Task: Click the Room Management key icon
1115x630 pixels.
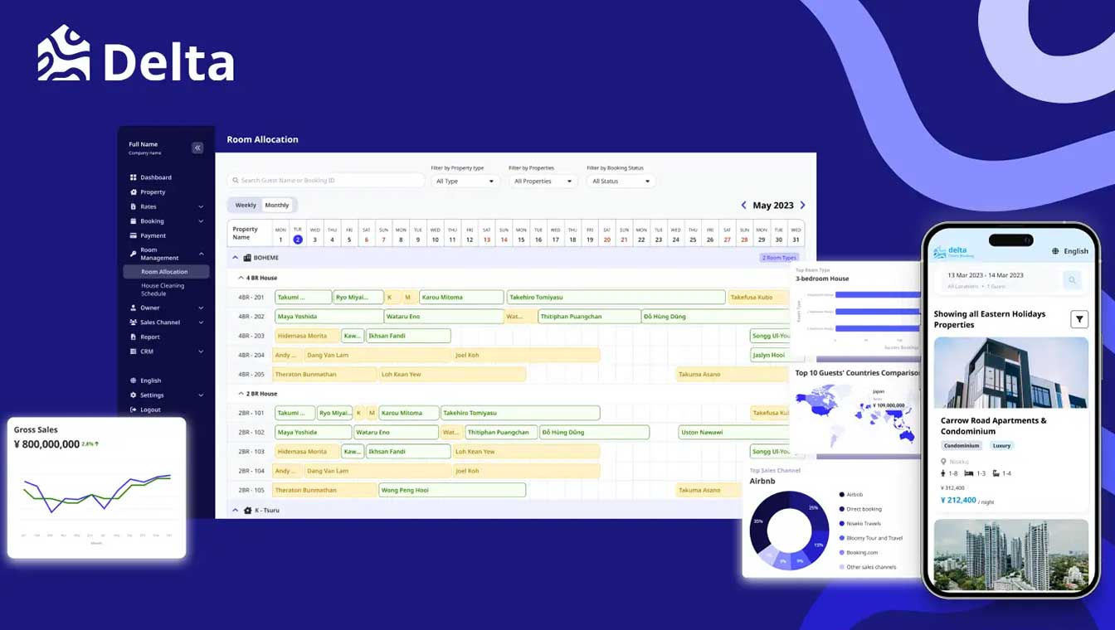Action: click(x=133, y=254)
